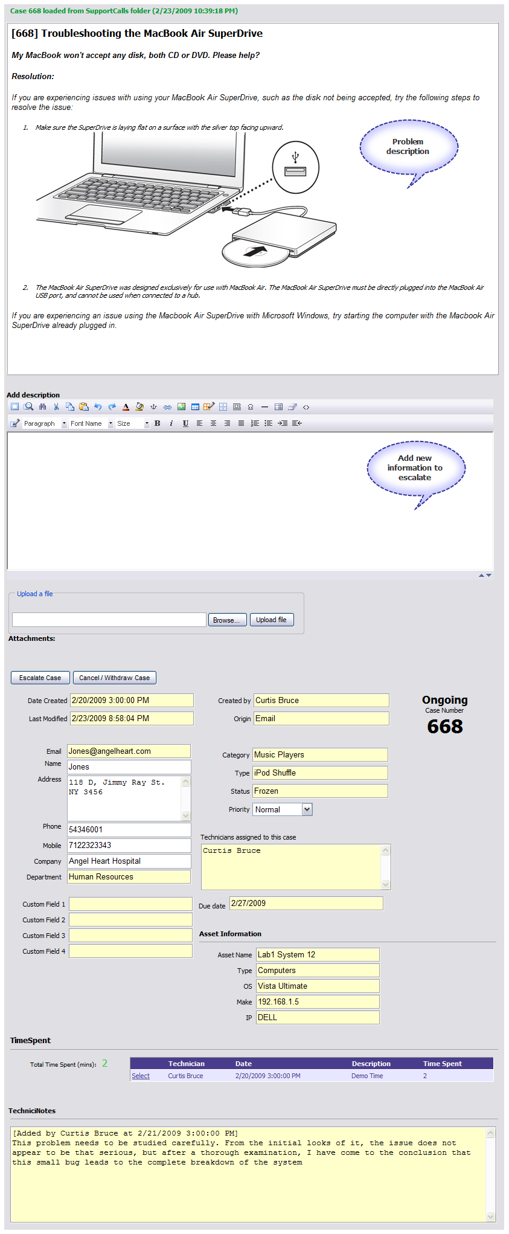Click the Browse... button
Image resolution: width=509 pixels, height=1234 pixels.
click(227, 620)
